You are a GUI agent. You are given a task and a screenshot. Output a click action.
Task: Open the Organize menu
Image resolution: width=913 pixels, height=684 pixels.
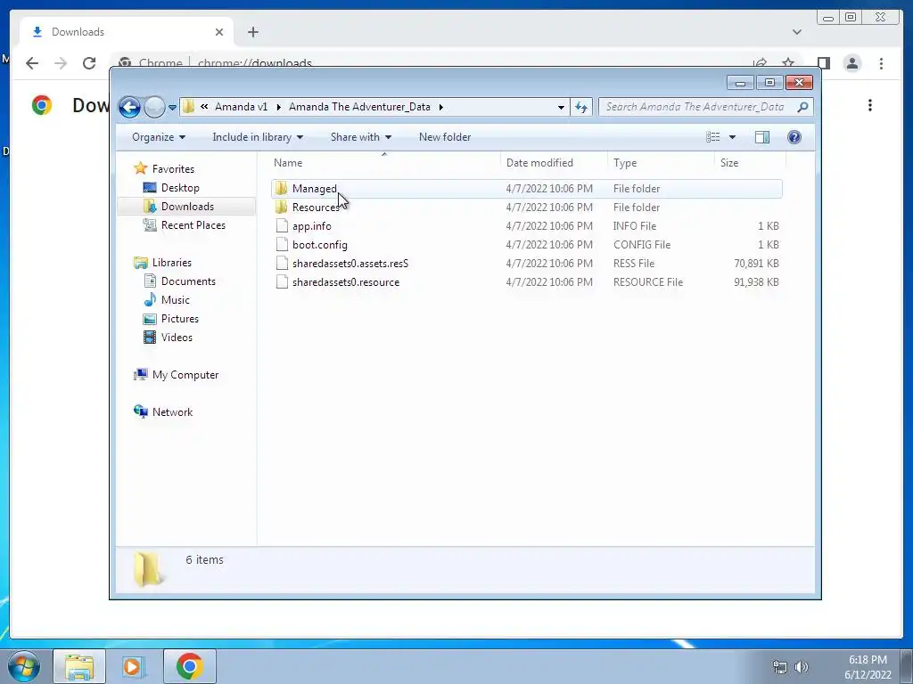tap(159, 137)
